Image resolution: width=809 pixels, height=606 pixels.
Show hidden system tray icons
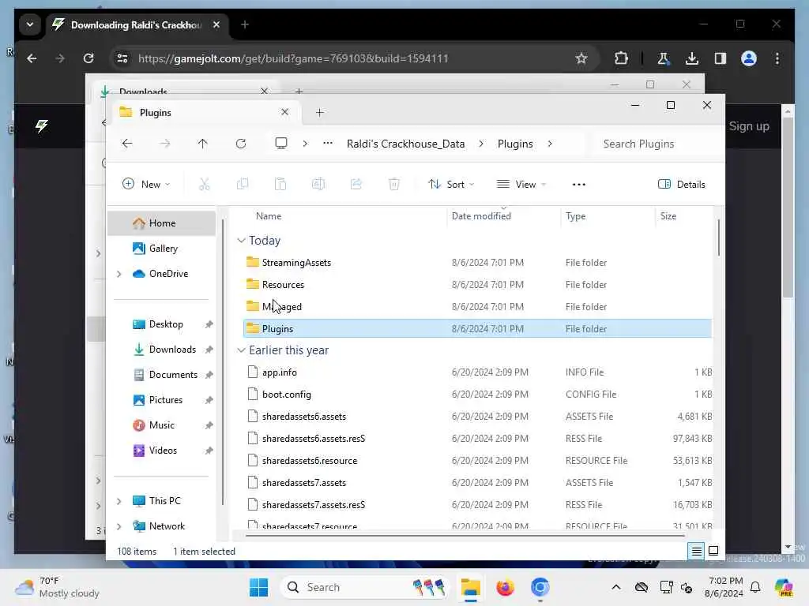[616, 587]
